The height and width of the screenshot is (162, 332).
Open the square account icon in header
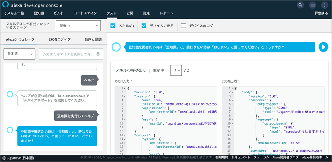pyautogui.click(x=312, y=5)
